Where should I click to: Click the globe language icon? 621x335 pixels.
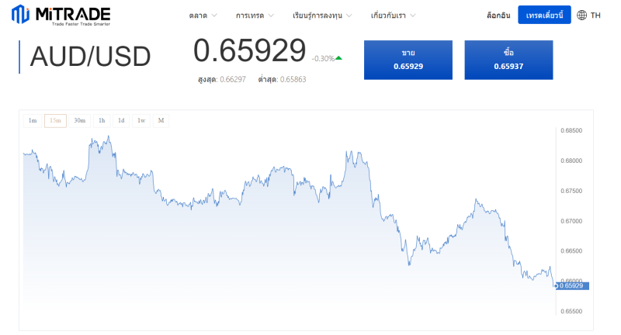point(582,16)
